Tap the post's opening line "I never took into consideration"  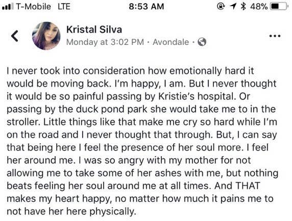76,71
